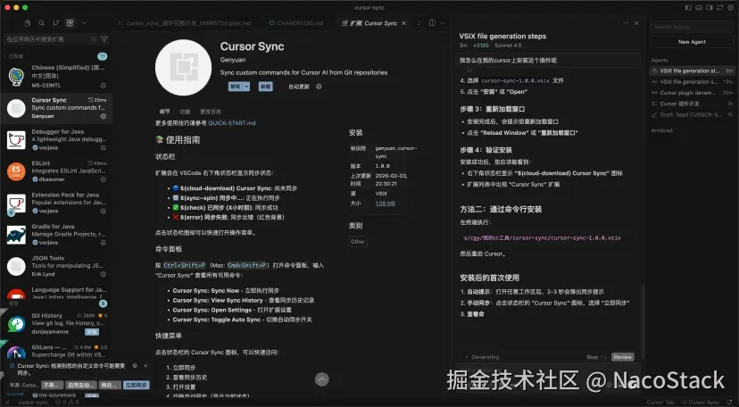Open JSON Tools gear settings
Viewport: 739px width, 407px height.
coord(104,274)
